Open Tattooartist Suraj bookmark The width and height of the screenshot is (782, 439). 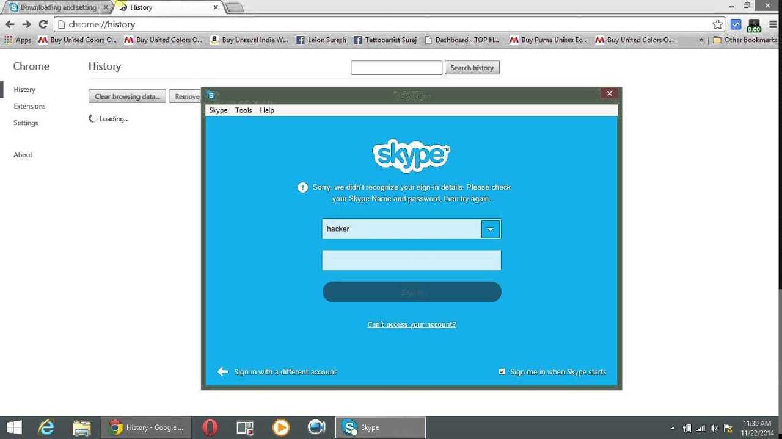tap(385, 40)
